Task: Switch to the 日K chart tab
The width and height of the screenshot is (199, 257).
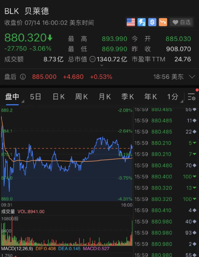Action: pos(59,97)
